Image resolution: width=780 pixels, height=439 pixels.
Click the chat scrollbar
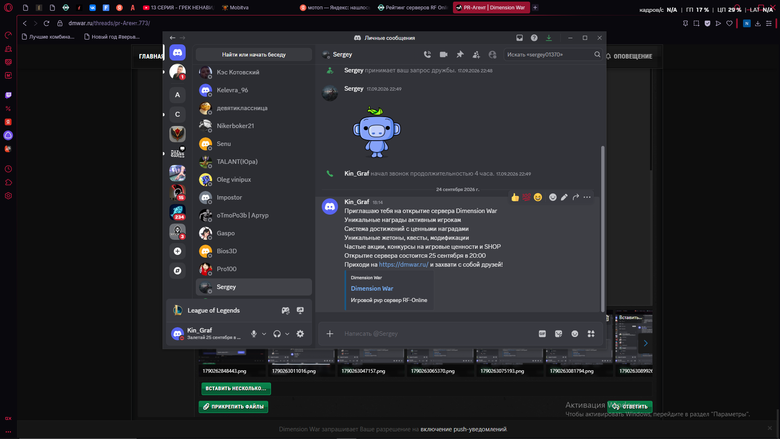coord(602,228)
